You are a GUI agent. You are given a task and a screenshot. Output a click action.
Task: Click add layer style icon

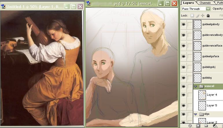click(x=190, y=126)
